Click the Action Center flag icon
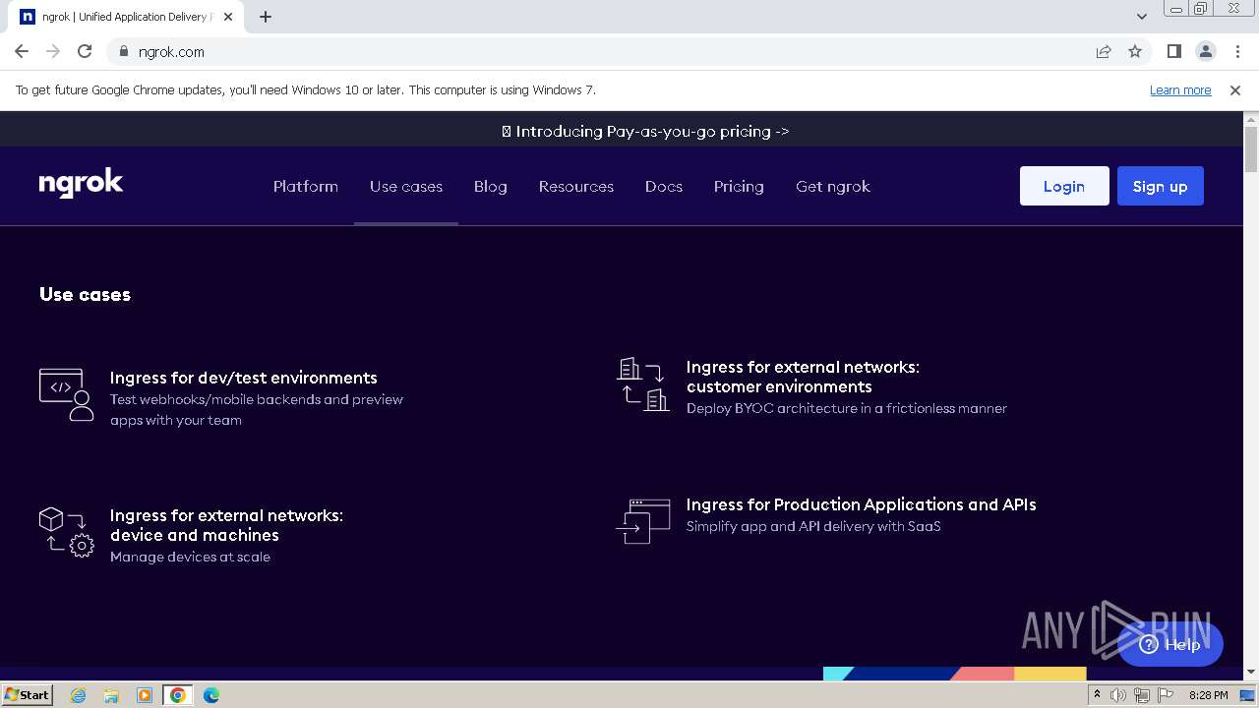The width and height of the screenshot is (1259, 708). coord(1164,695)
